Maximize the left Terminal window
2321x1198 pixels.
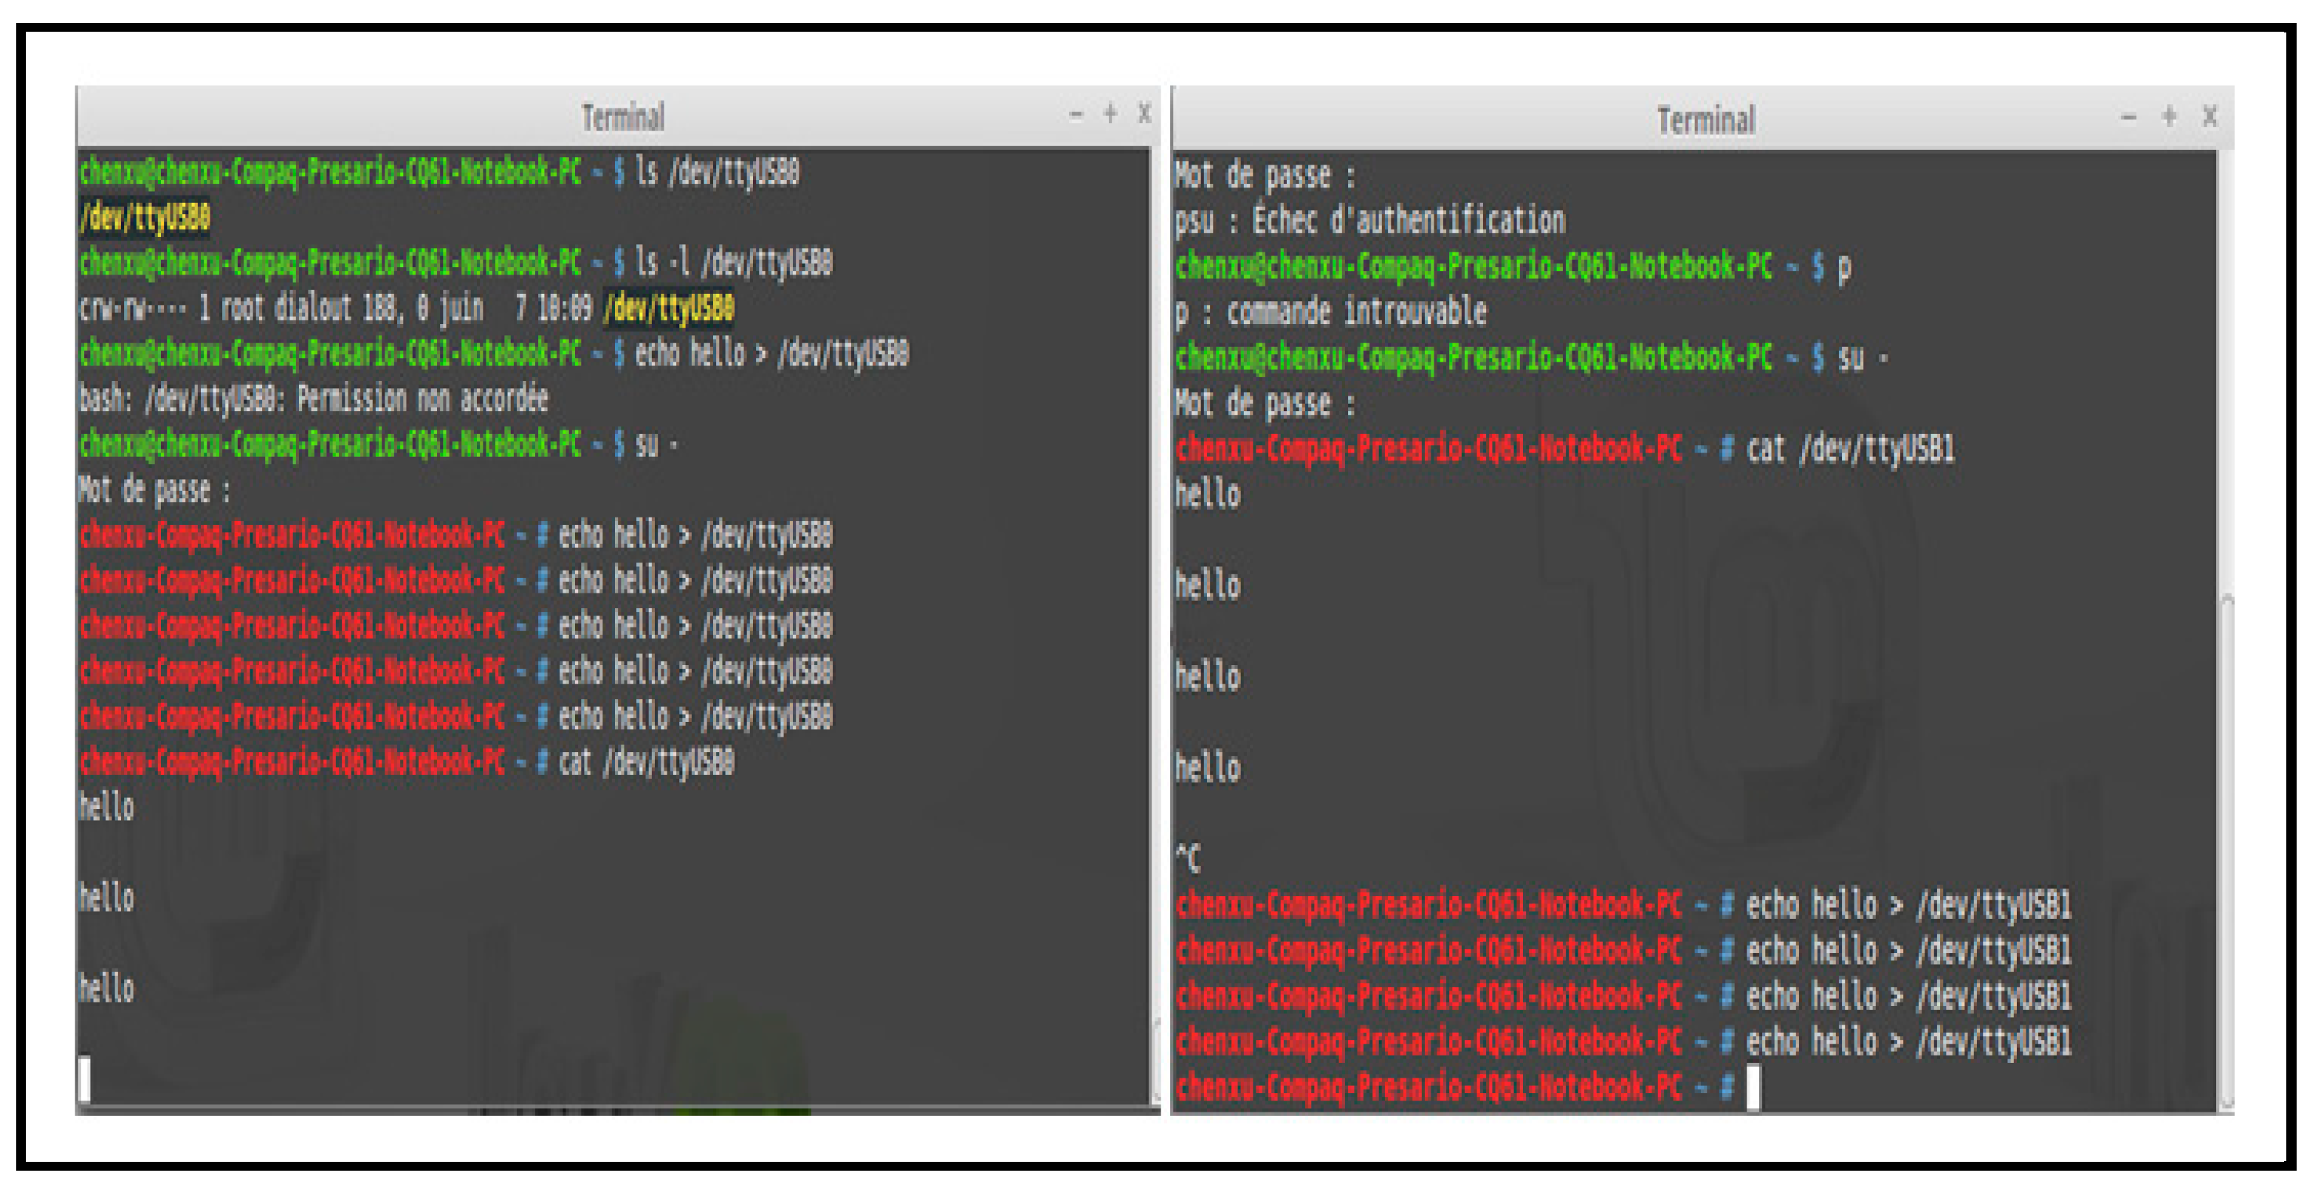click(1110, 114)
